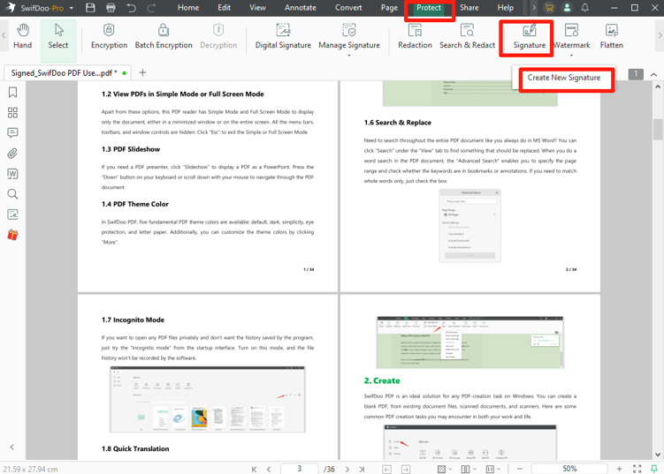Viewport: 664px width, 474px height.
Task: Redo the last action
Action: pos(151,8)
